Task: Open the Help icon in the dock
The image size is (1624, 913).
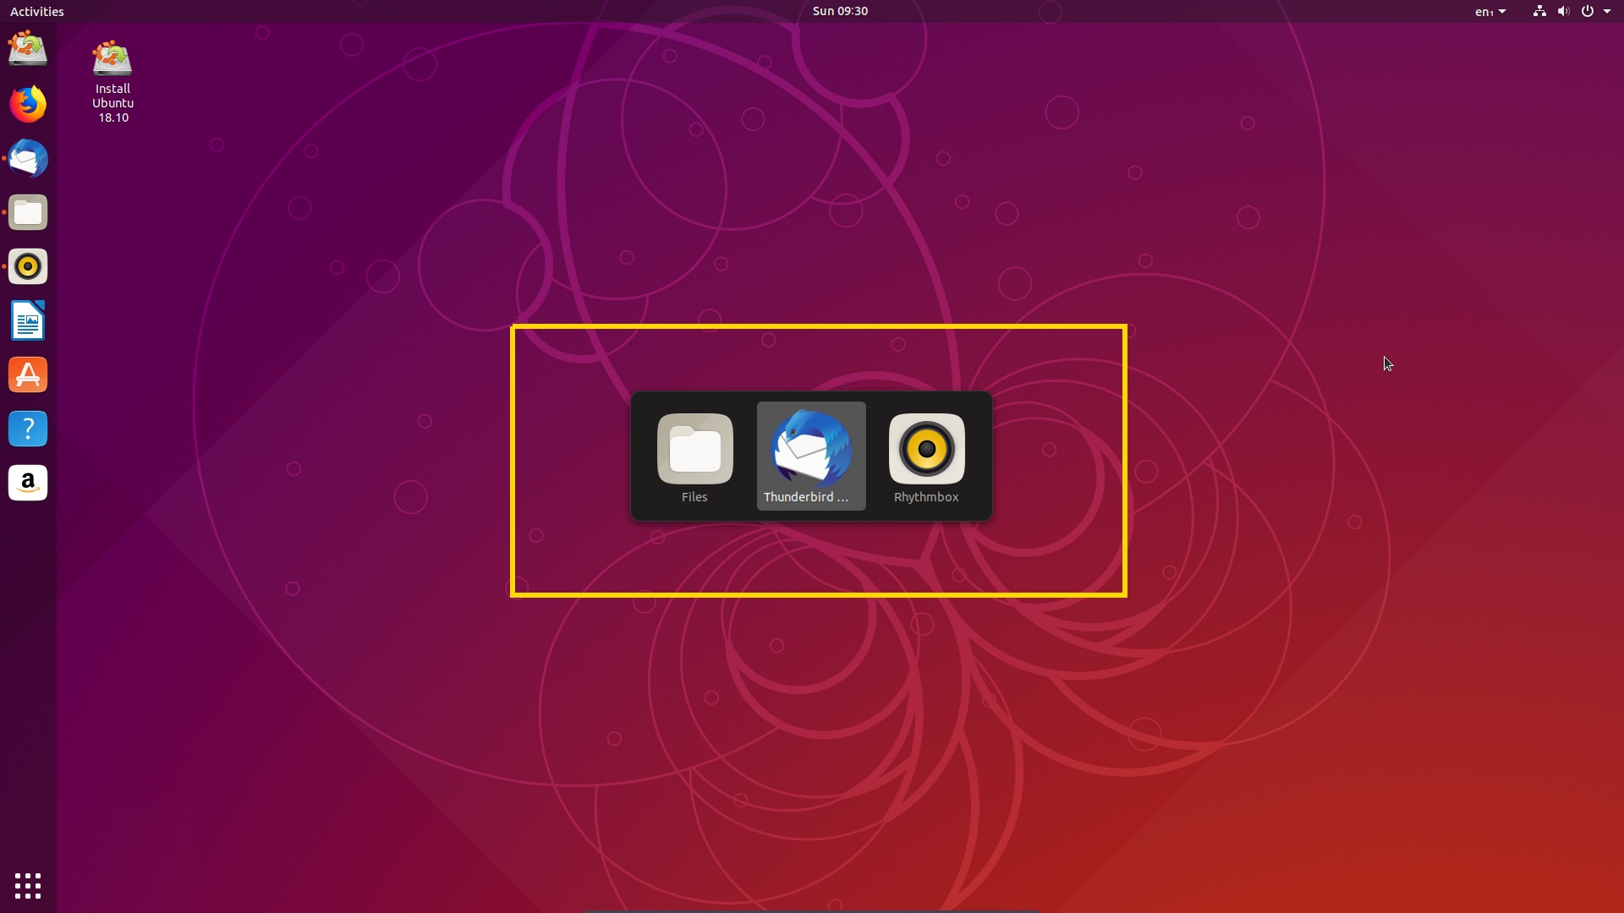Action: click(28, 429)
